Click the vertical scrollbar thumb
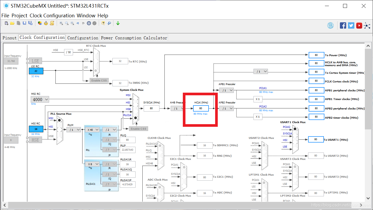373x210 pixels. click(368, 89)
